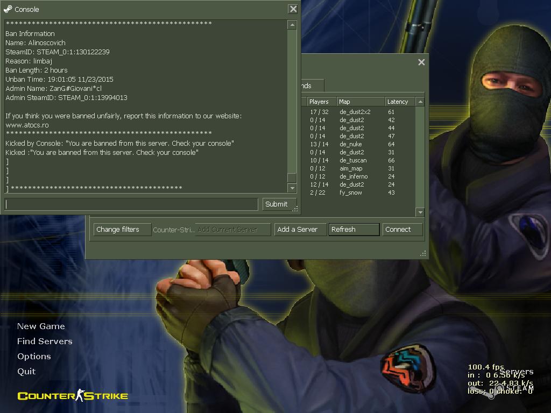The height and width of the screenshot is (413, 551).
Task: Close the Console window
Action: tap(293, 9)
